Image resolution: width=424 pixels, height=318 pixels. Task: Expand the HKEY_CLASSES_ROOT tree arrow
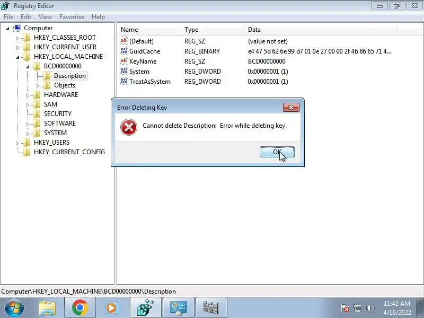click(x=17, y=38)
